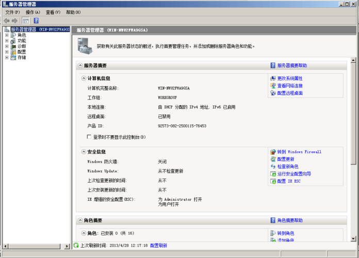Click the 配置 node icon in tree
The height and width of the screenshot is (258, 359).
[13, 52]
